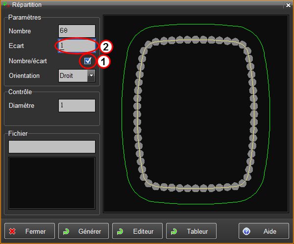
Task: Click the Fichier path text field
Action: pyautogui.click(x=52, y=147)
